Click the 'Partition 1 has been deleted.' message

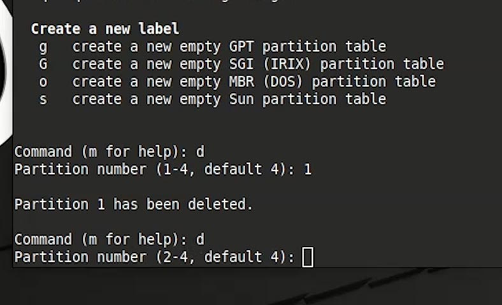click(x=134, y=204)
